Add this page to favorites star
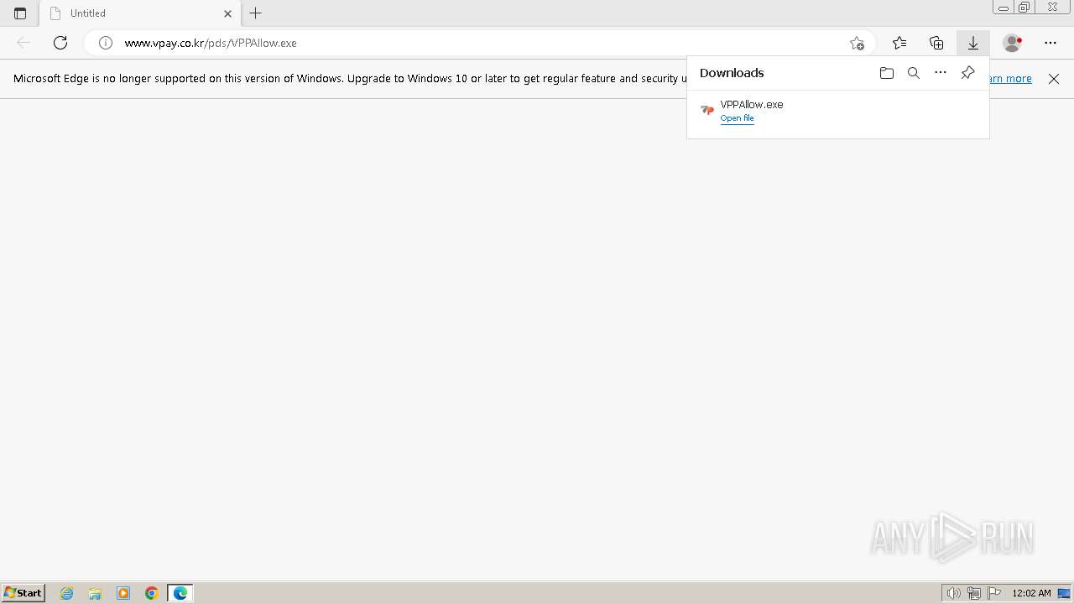Image resolution: width=1074 pixels, height=604 pixels. click(857, 43)
